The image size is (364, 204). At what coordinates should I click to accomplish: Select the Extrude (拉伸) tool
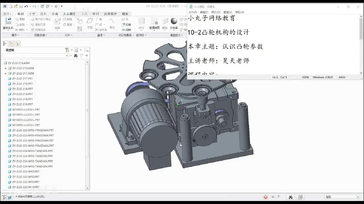point(126,25)
